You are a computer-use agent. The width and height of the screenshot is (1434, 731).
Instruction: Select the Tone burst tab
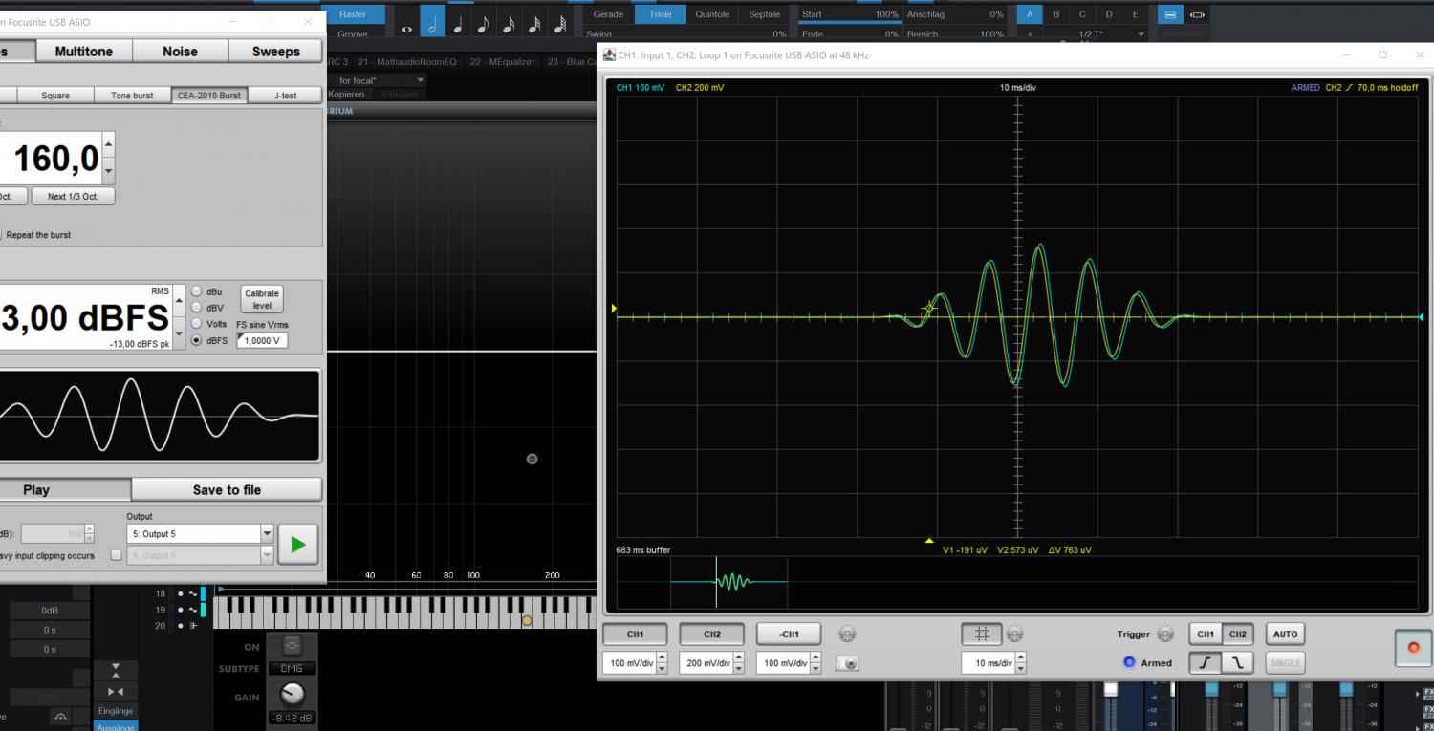pyautogui.click(x=132, y=96)
